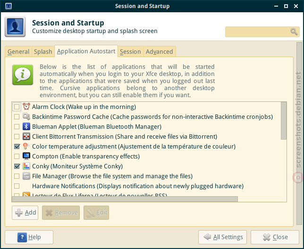The width and height of the screenshot is (304, 249).
Task: Go back to All Settings
Action: tap(223, 237)
